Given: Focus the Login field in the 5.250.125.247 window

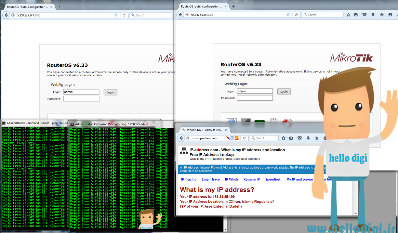Looking at the screenshot, I should (x=81, y=92).
